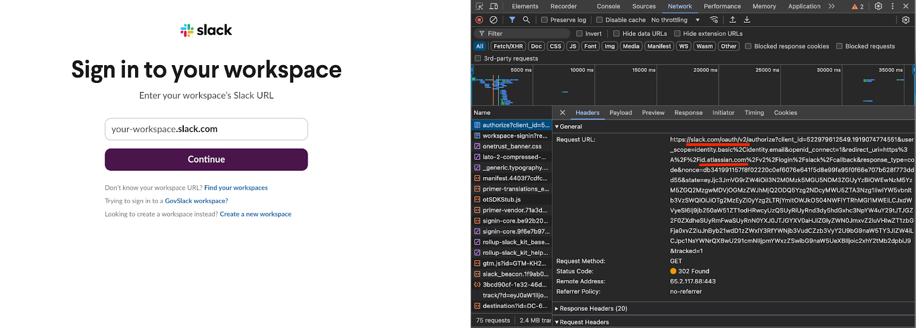The image size is (916, 328).
Task: Enable Preserve log checkbox
Action: point(544,20)
